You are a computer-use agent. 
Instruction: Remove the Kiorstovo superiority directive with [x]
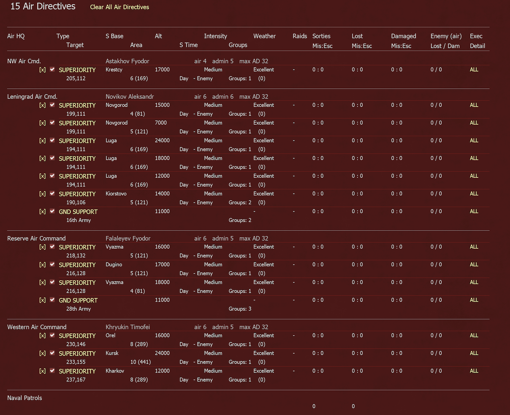[x=42, y=194]
